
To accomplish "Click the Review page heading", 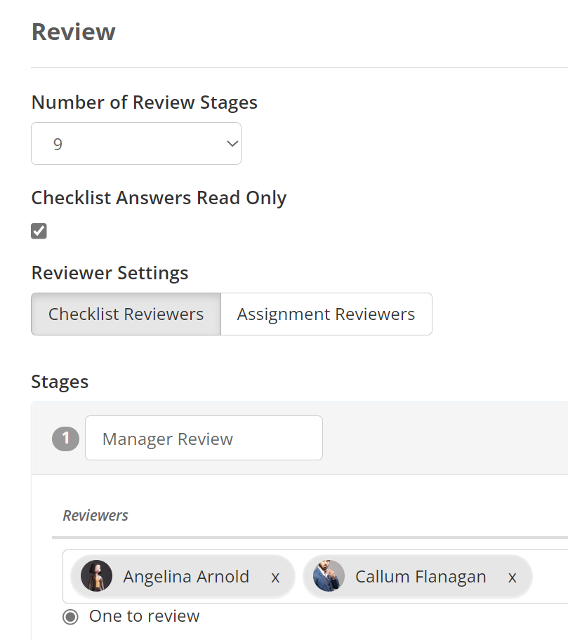I will pos(73,32).
